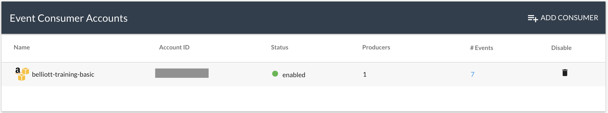Image resolution: width=608 pixels, height=113 pixels.
Task: Click the greyed-out redacted account ID box
Action: [182, 73]
